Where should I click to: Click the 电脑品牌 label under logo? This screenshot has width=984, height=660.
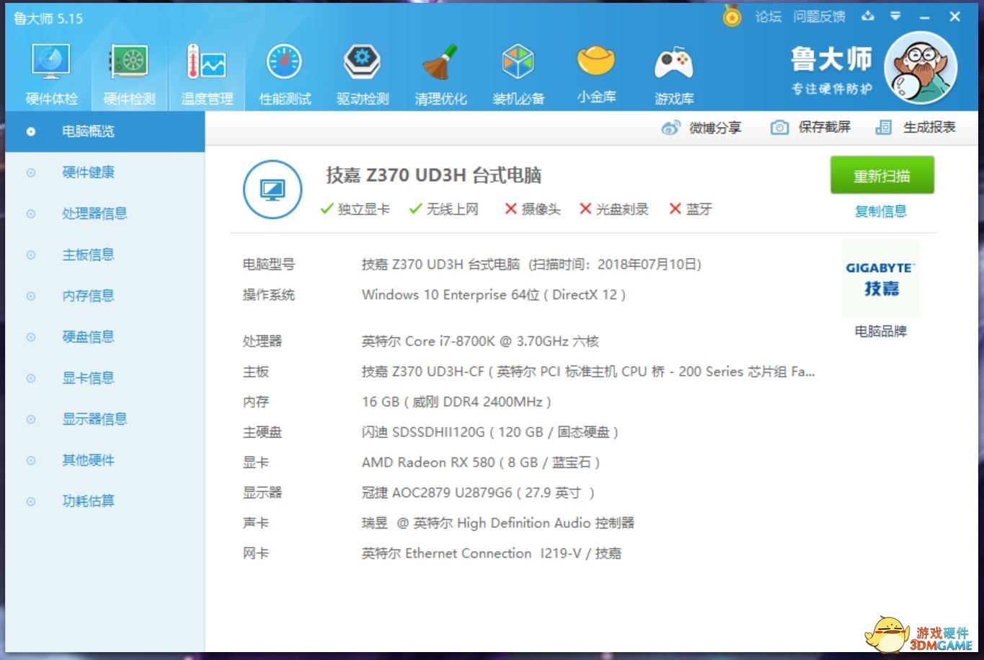(x=880, y=332)
